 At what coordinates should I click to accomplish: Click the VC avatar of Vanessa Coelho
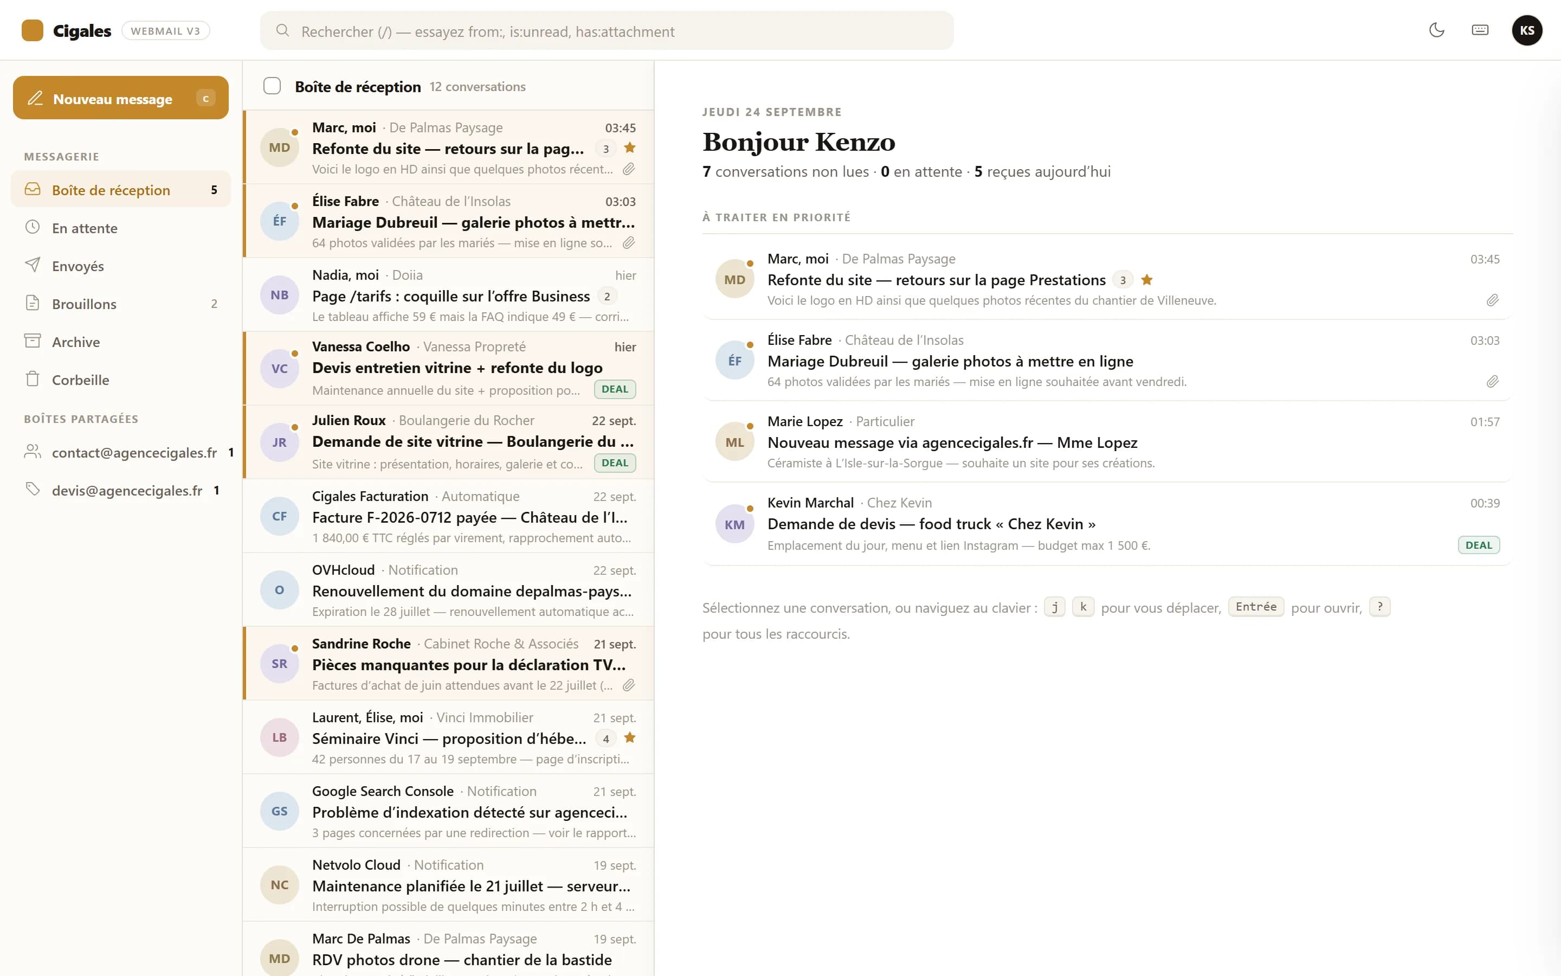pyautogui.click(x=279, y=369)
